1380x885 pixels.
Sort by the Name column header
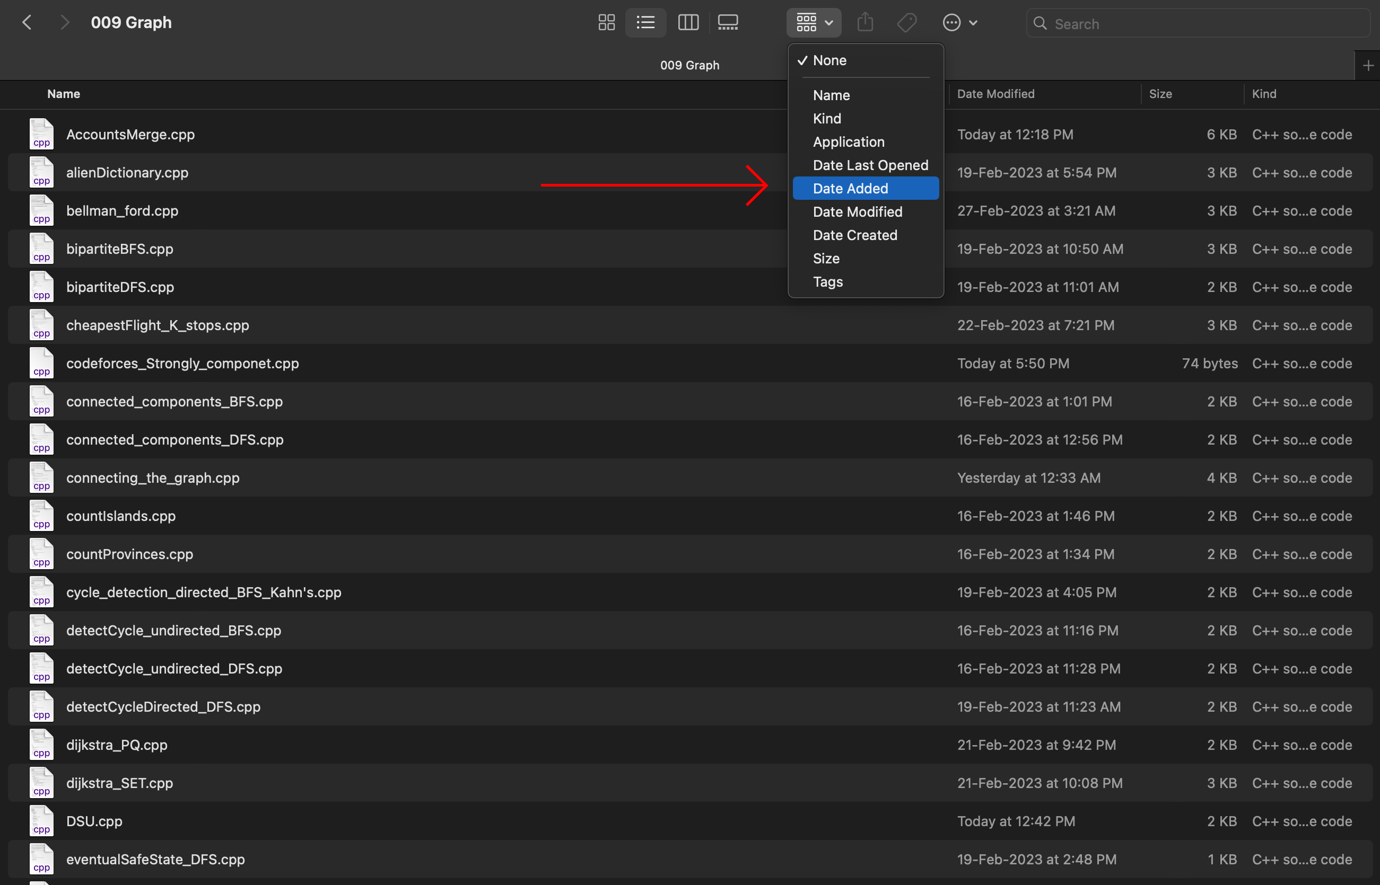(x=64, y=94)
